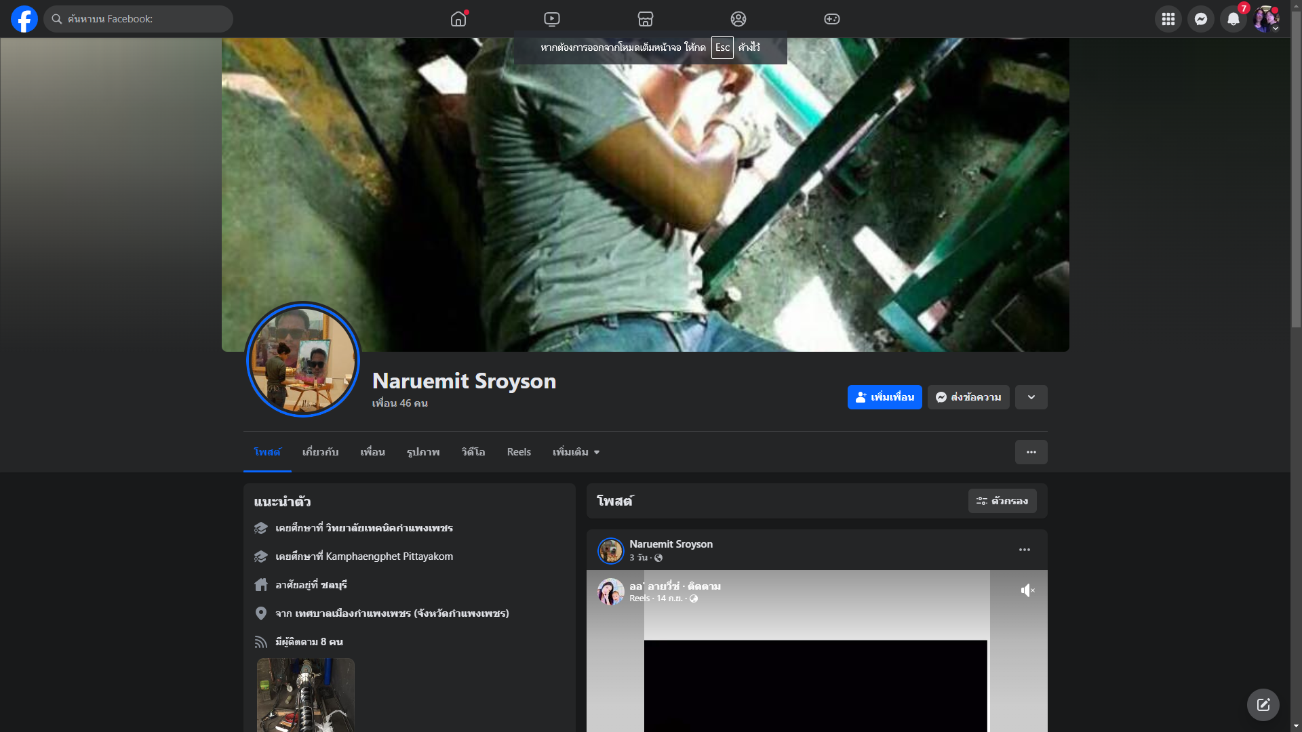Click the Facebook logo icon

24,19
